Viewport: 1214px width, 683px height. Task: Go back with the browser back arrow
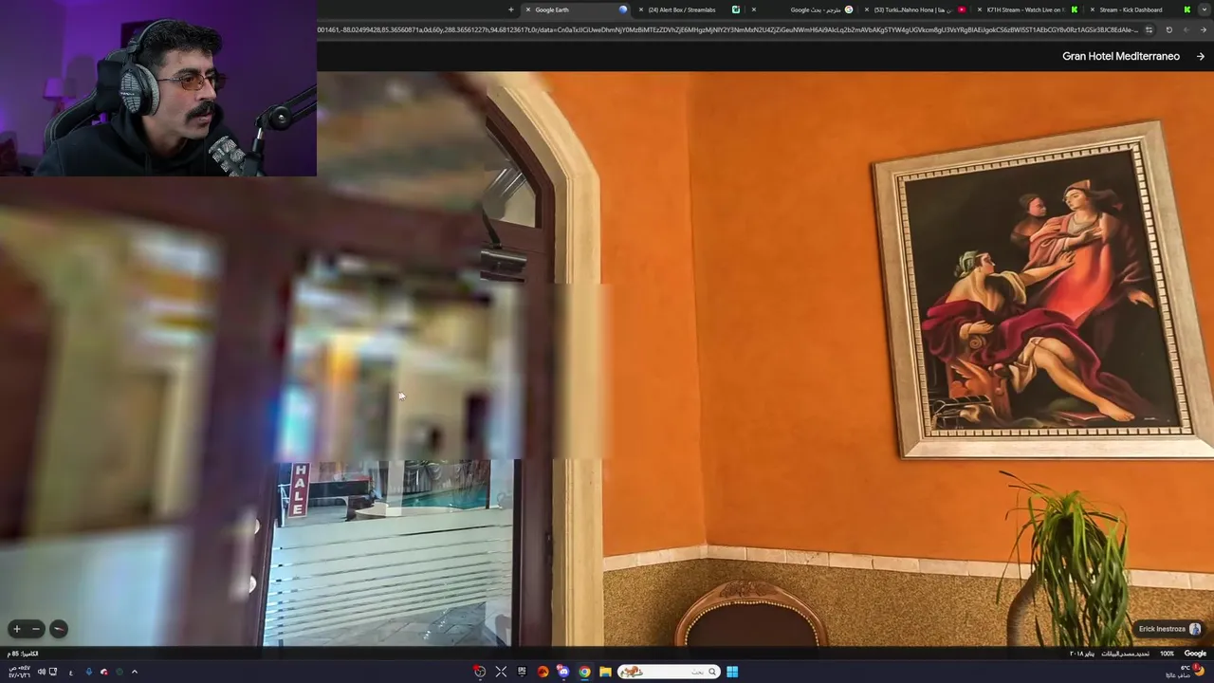[x=1202, y=29]
